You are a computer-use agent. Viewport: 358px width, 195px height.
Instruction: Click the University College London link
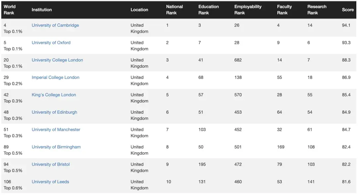tap(57, 60)
